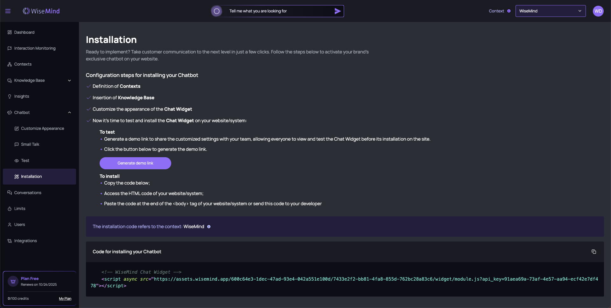This screenshot has width=611, height=308.
Task: Collapse the Chatbot submenu
Action: coord(69,113)
